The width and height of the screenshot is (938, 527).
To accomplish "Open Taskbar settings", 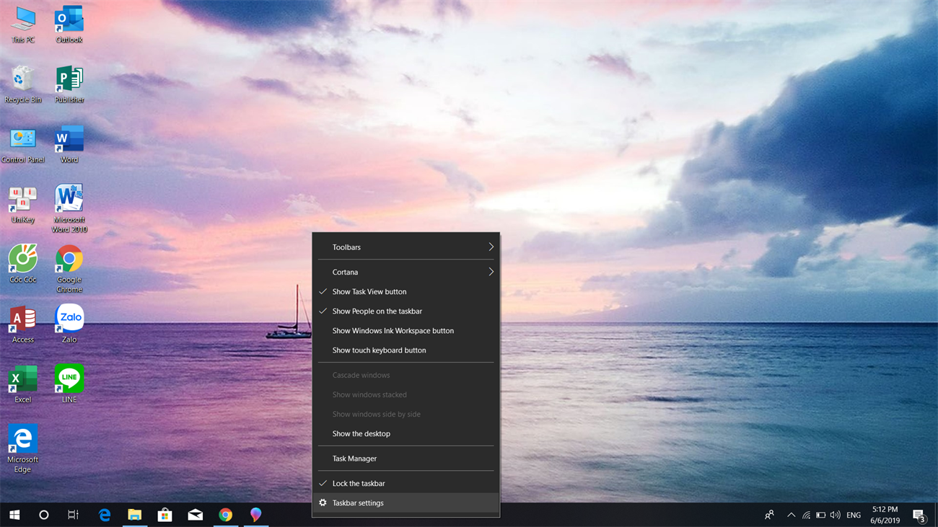I will click(406, 502).
